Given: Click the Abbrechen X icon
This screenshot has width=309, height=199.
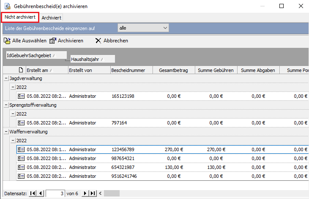Looking at the screenshot, I should [98, 41].
